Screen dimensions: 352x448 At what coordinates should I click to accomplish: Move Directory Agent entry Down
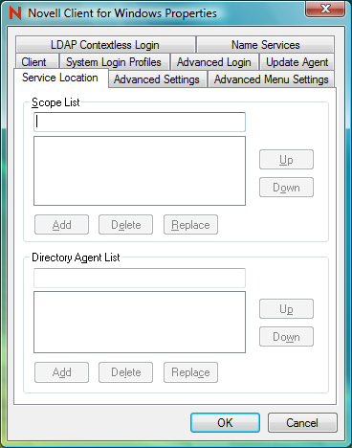click(x=286, y=337)
